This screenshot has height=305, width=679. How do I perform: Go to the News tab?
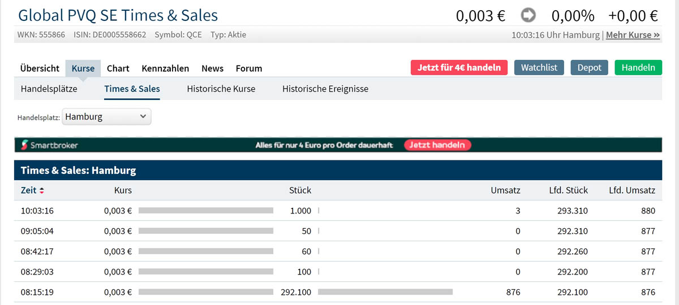[212, 68]
